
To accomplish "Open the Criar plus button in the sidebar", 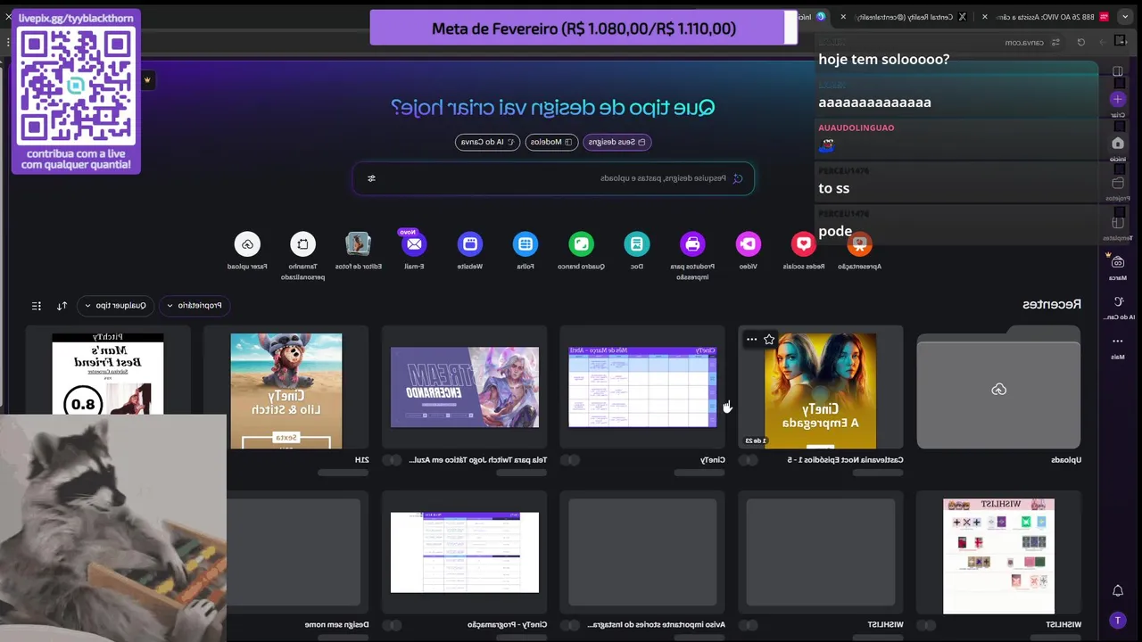I will (1117, 99).
